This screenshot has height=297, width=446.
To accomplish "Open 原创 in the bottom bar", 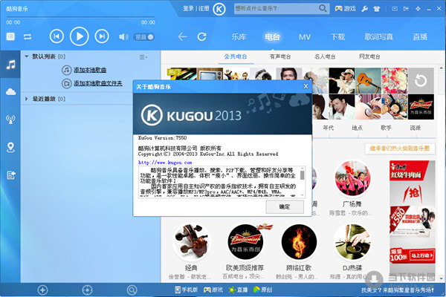I will [263, 290].
